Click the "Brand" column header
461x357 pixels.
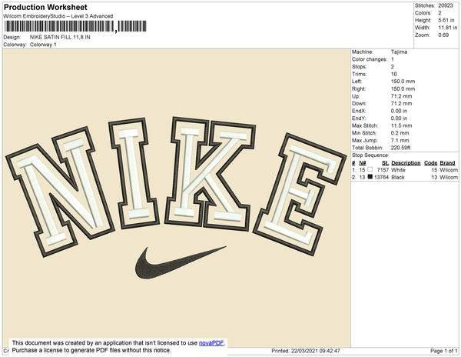pyautogui.click(x=447, y=163)
